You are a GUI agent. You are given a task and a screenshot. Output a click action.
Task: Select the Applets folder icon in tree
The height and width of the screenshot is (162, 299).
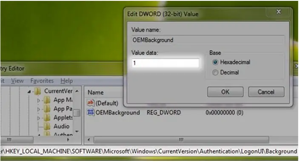(47, 118)
